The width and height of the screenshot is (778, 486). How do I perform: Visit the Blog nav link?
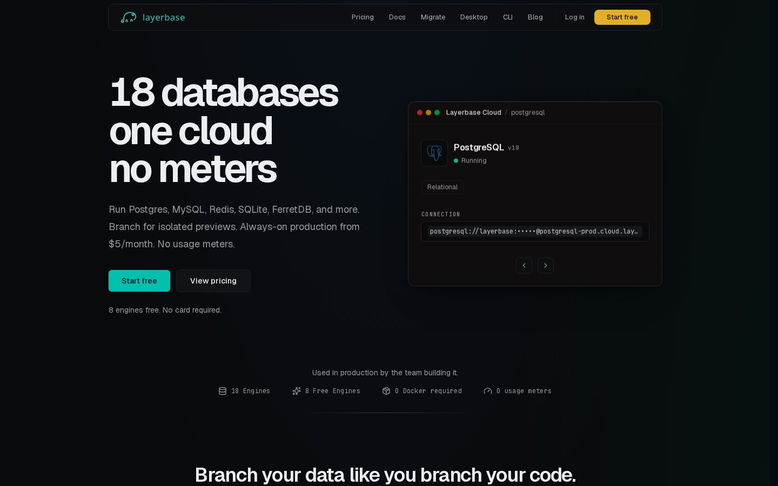(535, 17)
